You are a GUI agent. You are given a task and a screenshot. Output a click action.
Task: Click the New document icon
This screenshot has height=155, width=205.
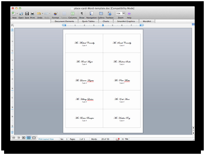[x=14, y=14]
